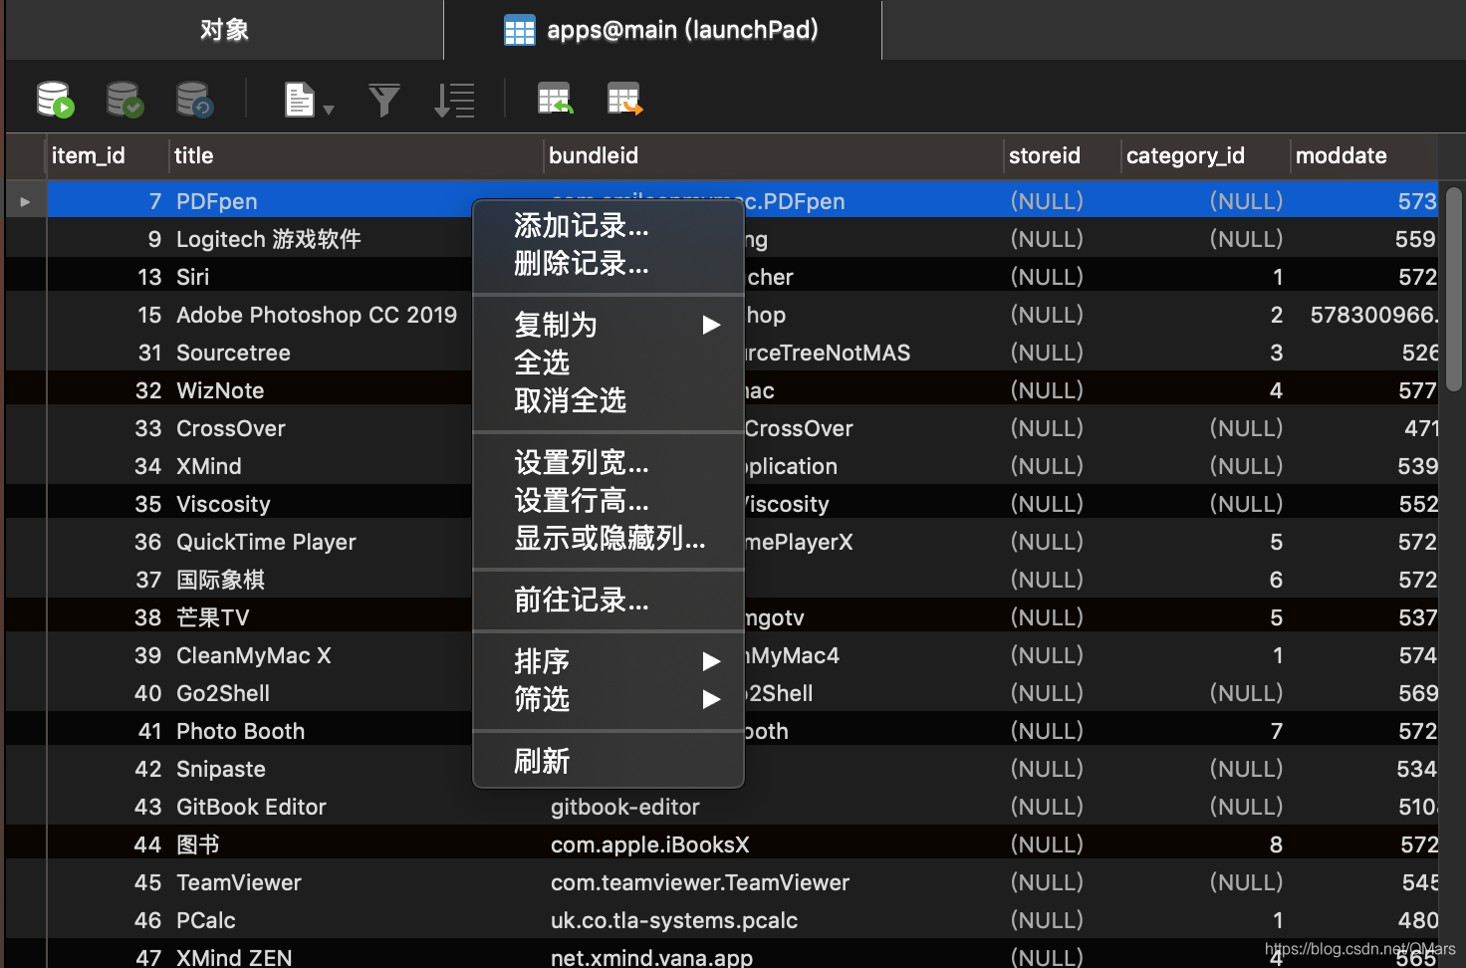Click category_id value 8 in 图书 row
Screen dimensions: 1466x968
1276,845
